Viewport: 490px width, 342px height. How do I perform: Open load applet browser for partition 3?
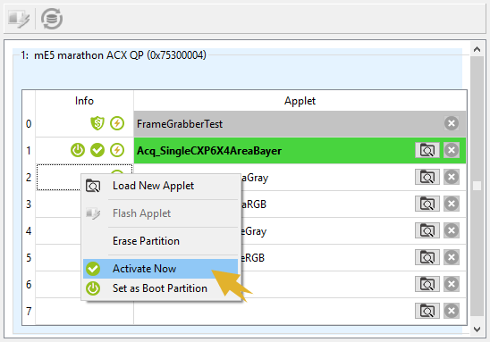point(427,204)
